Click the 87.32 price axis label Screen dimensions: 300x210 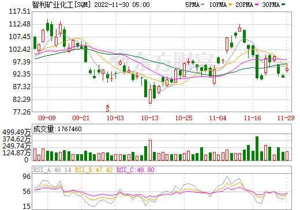[21, 87]
